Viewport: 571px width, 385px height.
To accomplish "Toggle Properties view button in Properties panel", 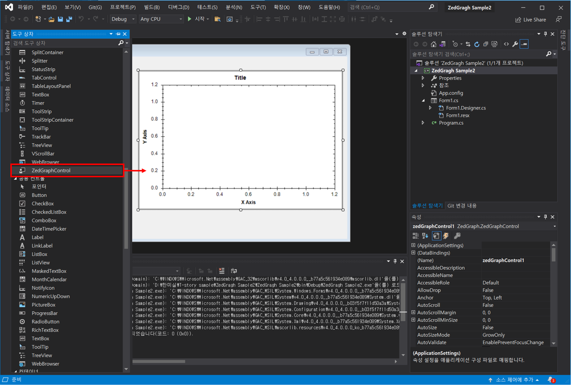I will click(x=436, y=236).
